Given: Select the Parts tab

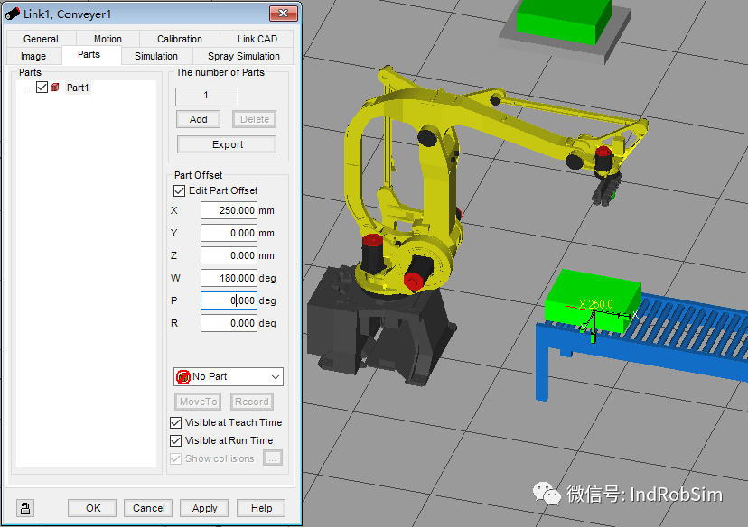Looking at the screenshot, I should (x=89, y=55).
